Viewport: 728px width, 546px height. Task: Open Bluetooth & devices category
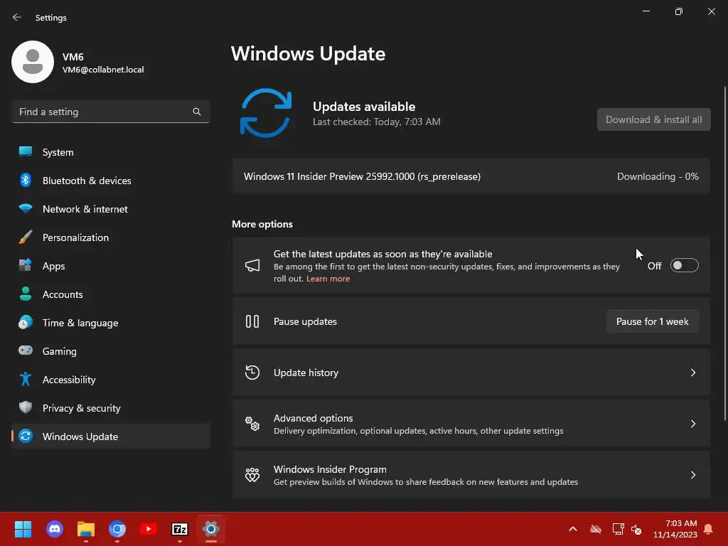click(x=111, y=181)
